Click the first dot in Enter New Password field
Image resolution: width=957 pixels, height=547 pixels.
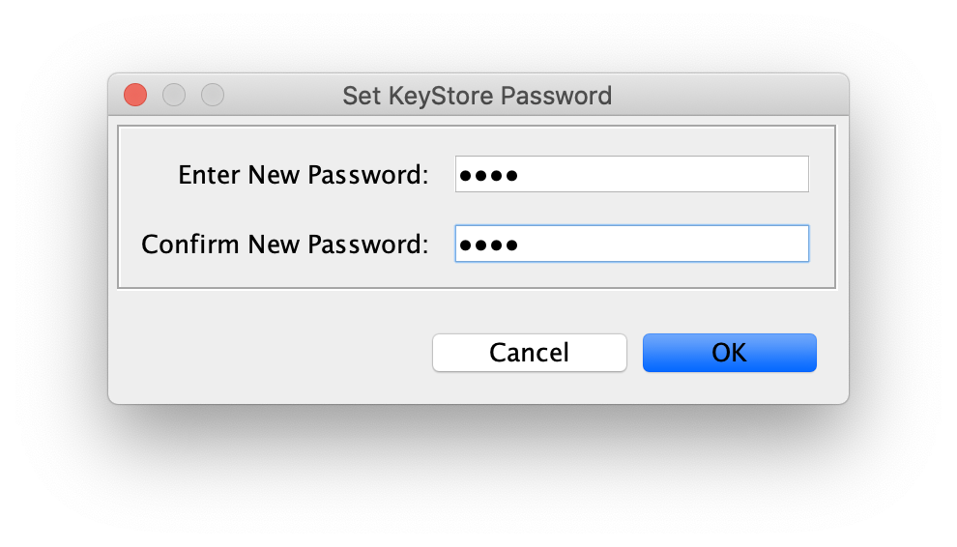[x=466, y=176]
